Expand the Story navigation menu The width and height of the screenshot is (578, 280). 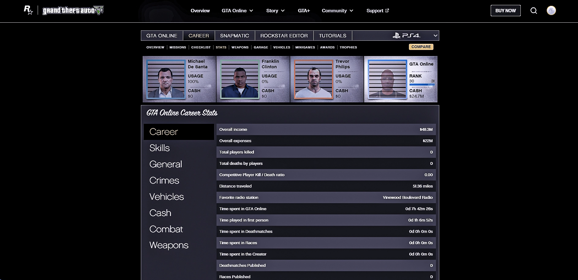pyautogui.click(x=275, y=11)
